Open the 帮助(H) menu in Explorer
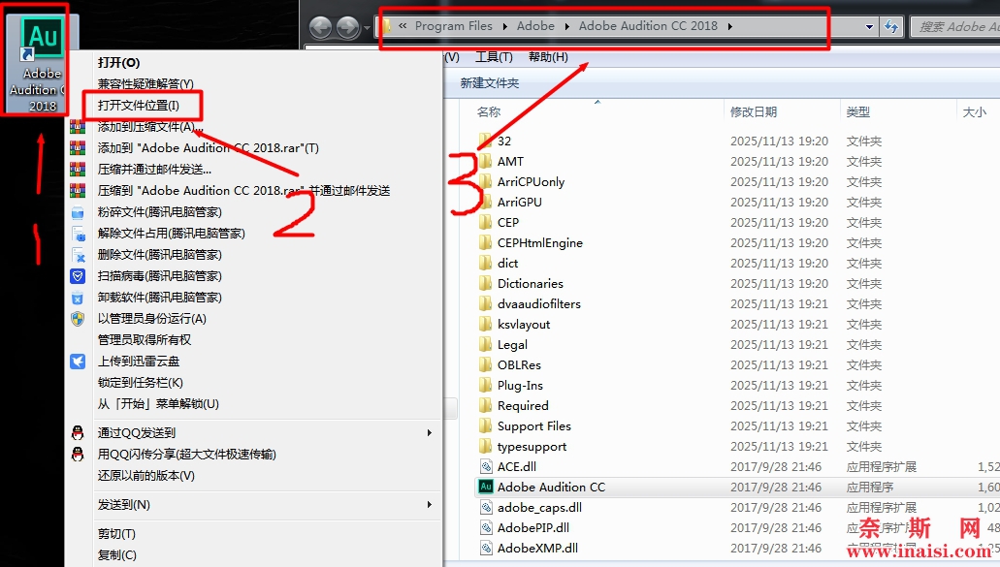The image size is (1000, 567). (548, 57)
